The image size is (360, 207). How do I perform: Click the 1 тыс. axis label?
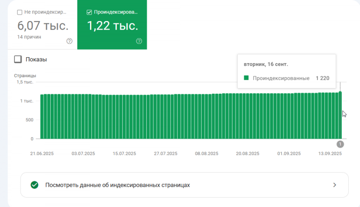[27, 101]
